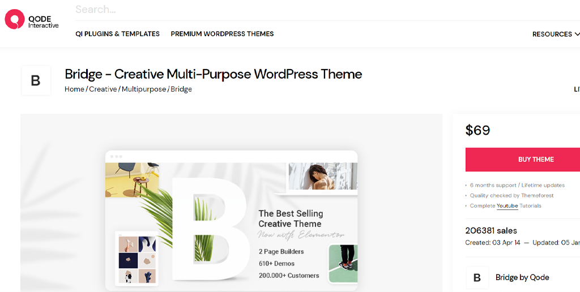Image resolution: width=580 pixels, height=292 pixels.
Task: Open Bridge by Qode author link
Action: point(522,278)
